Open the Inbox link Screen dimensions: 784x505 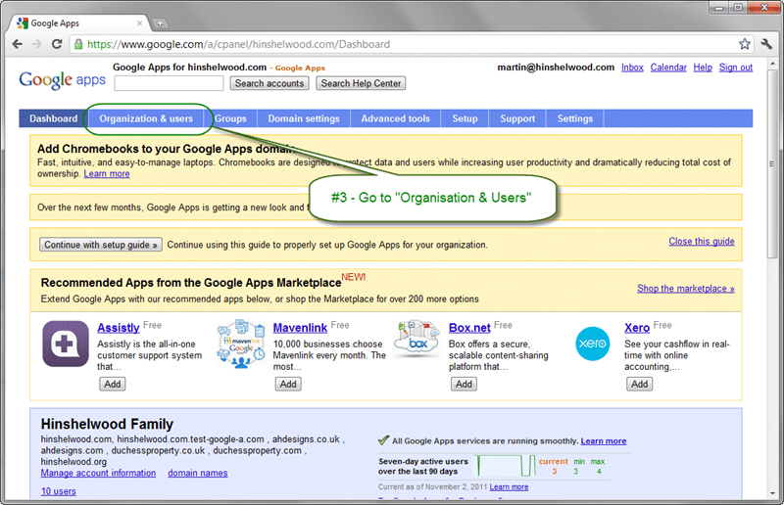pos(632,68)
